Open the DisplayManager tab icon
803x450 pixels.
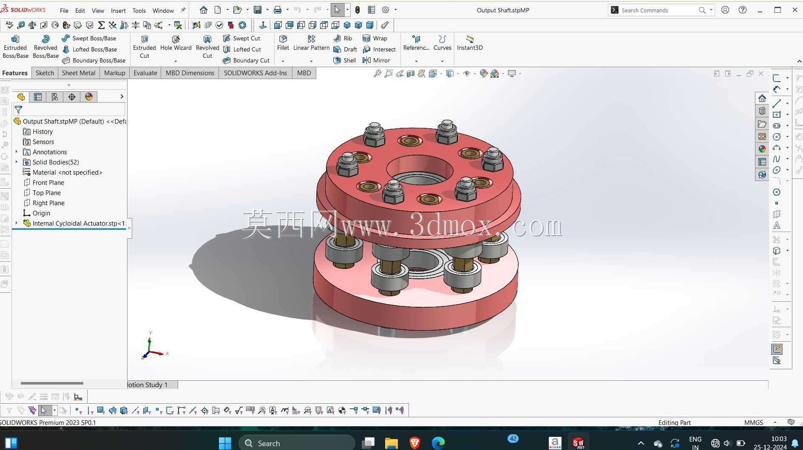click(89, 97)
